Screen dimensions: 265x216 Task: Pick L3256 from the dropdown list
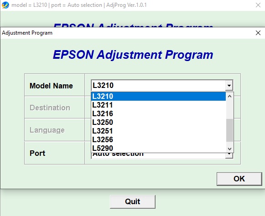pyautogui.click(x=158, y=139)
